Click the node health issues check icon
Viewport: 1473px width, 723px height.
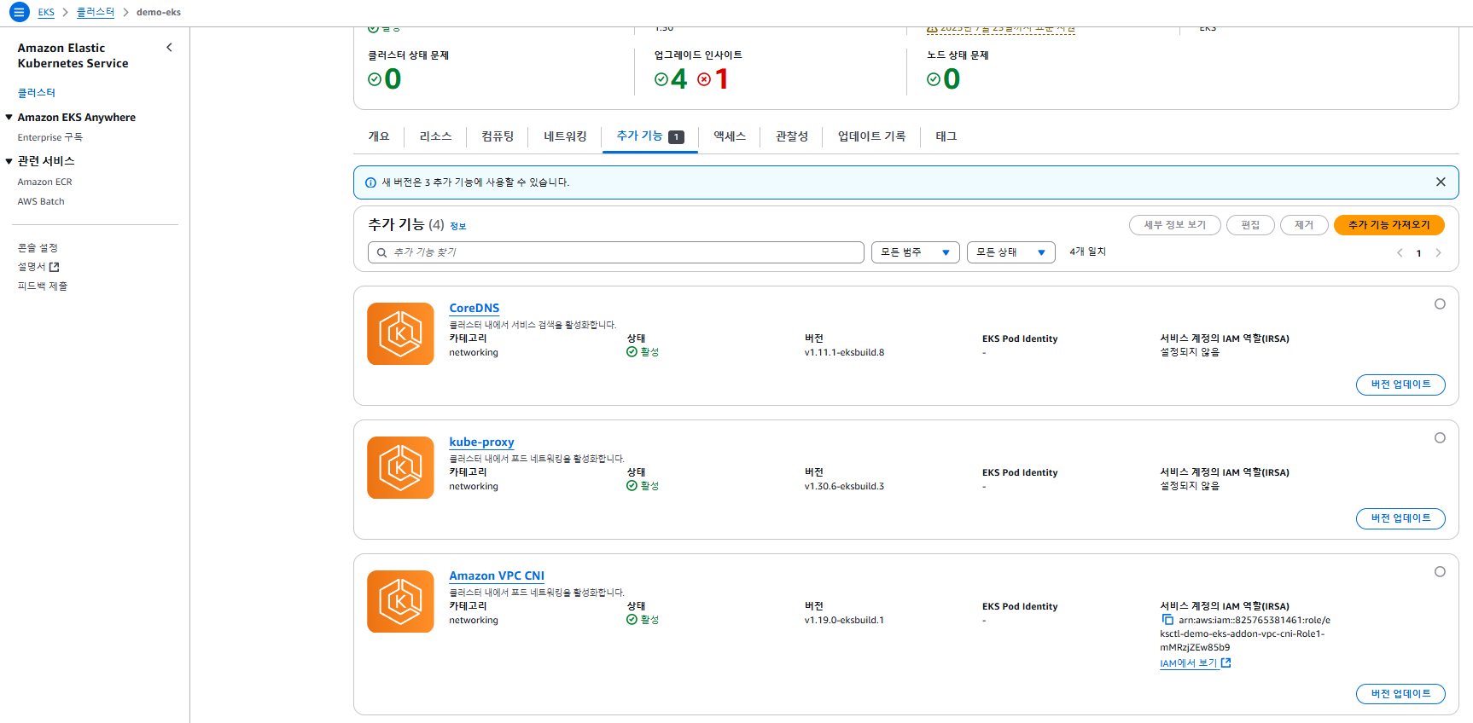(934, 79)
